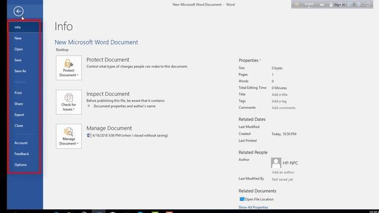Select Share in the backstage menu

[x=25, y=104]
